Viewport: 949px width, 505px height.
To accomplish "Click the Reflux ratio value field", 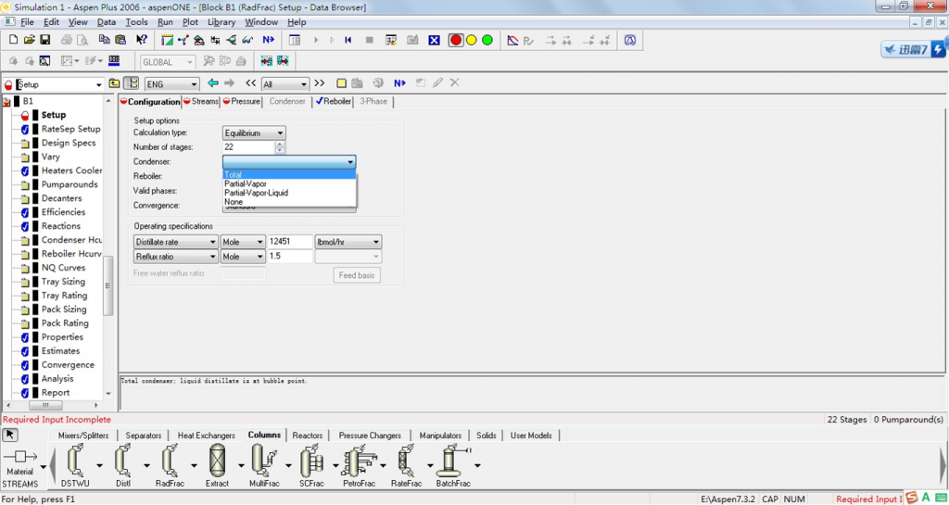I will [289, 257].
